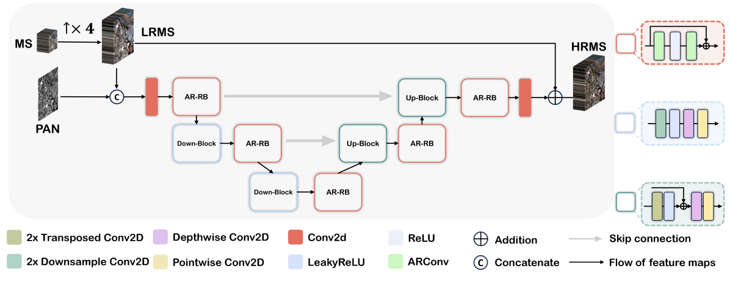
Task: Click the ARConv green legend swatch
Action: click(x=397, y=263)
